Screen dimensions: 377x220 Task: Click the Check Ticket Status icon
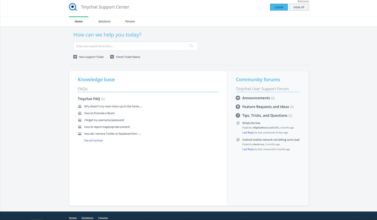click(112, 57)
